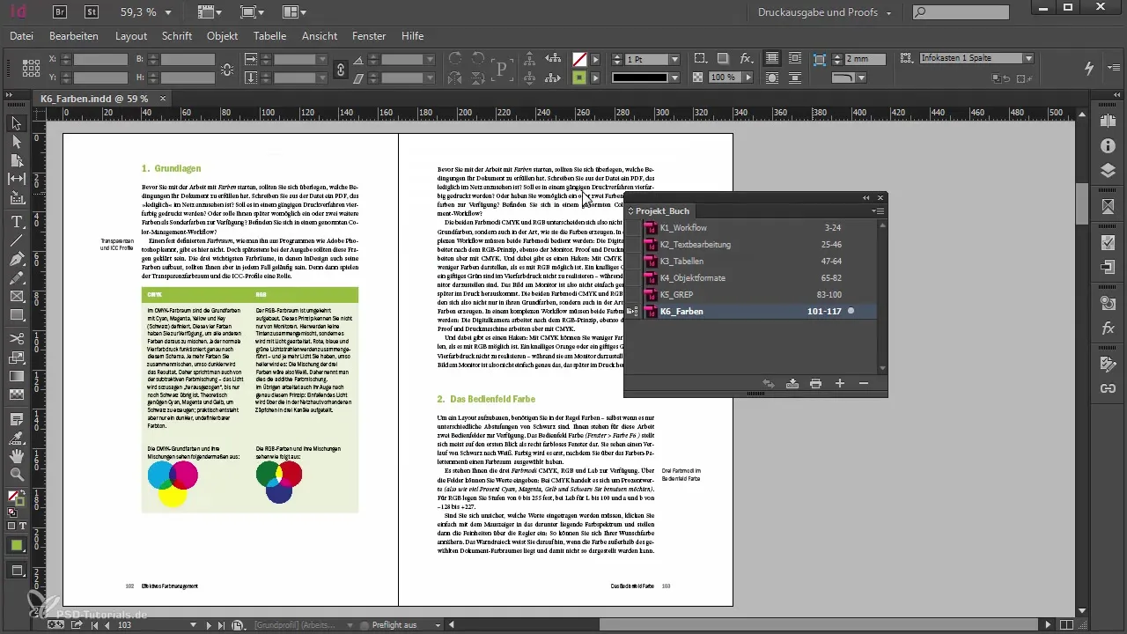
Task: Select the Pencil tool
Action: click(x=16, y=277)
